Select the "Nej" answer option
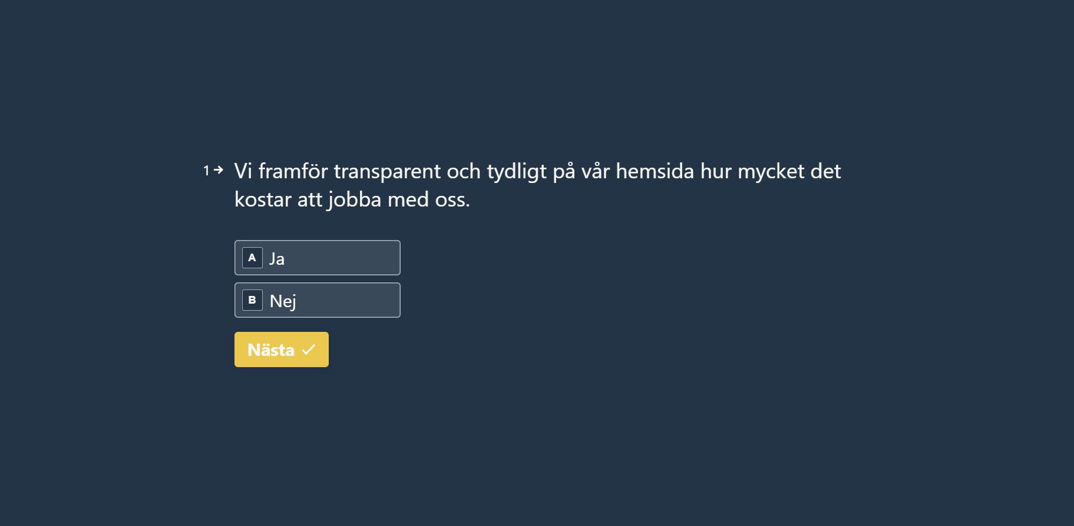The height and width of the screenshot is (526, 1074). [x=317, y=300]
